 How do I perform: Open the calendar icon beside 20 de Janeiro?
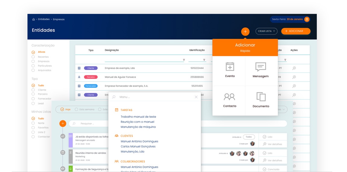point(307,19)
